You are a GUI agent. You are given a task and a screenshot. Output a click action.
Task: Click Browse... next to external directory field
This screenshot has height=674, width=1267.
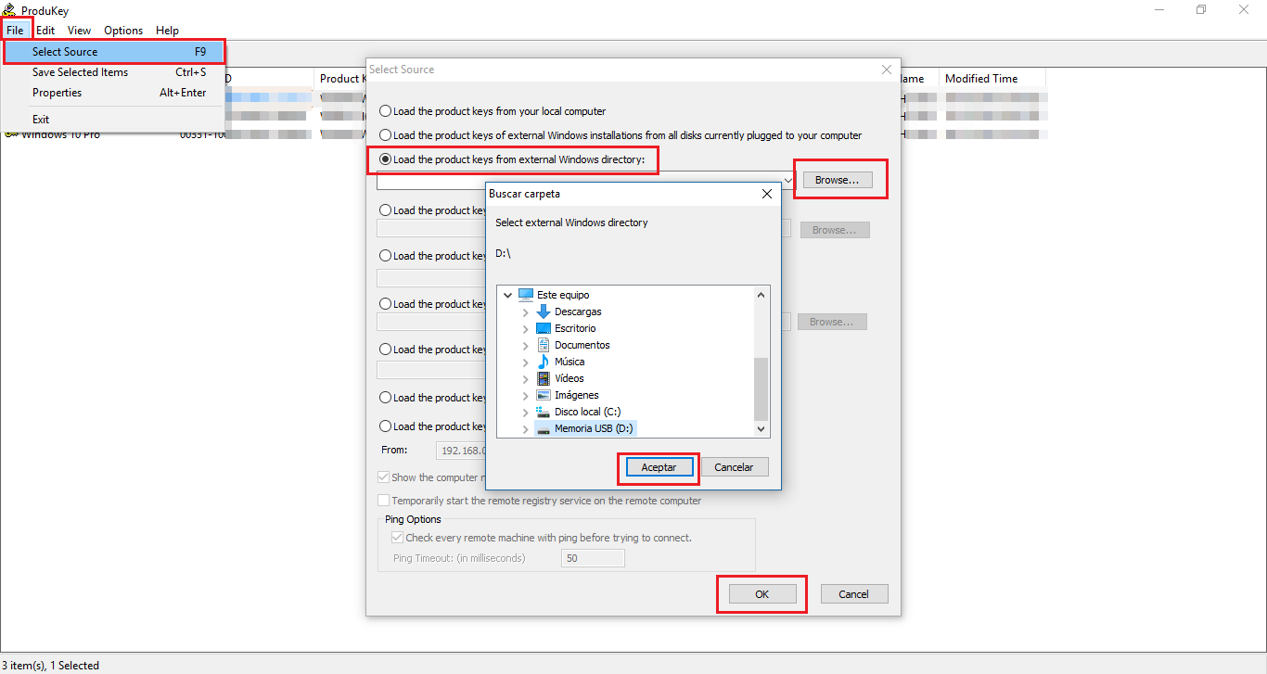point(838,180)
